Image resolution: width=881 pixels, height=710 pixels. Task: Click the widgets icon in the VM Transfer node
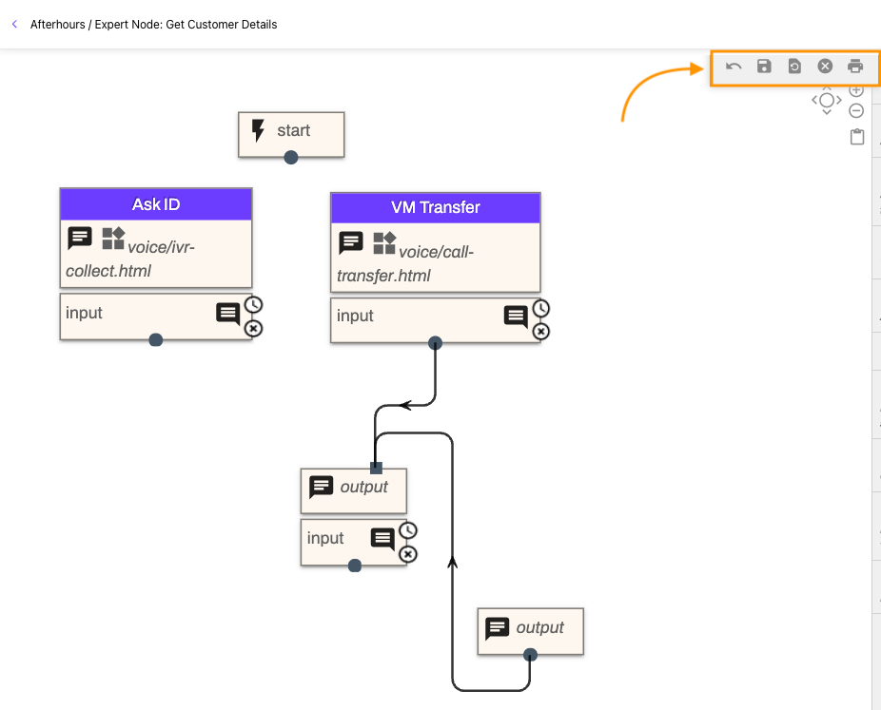(384, 243)
